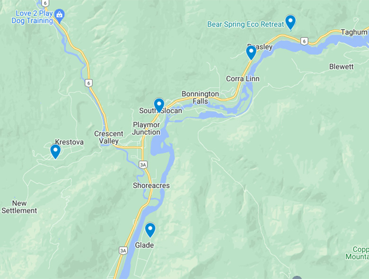Click the blue pin at Beasley

[x=251, y=52]
